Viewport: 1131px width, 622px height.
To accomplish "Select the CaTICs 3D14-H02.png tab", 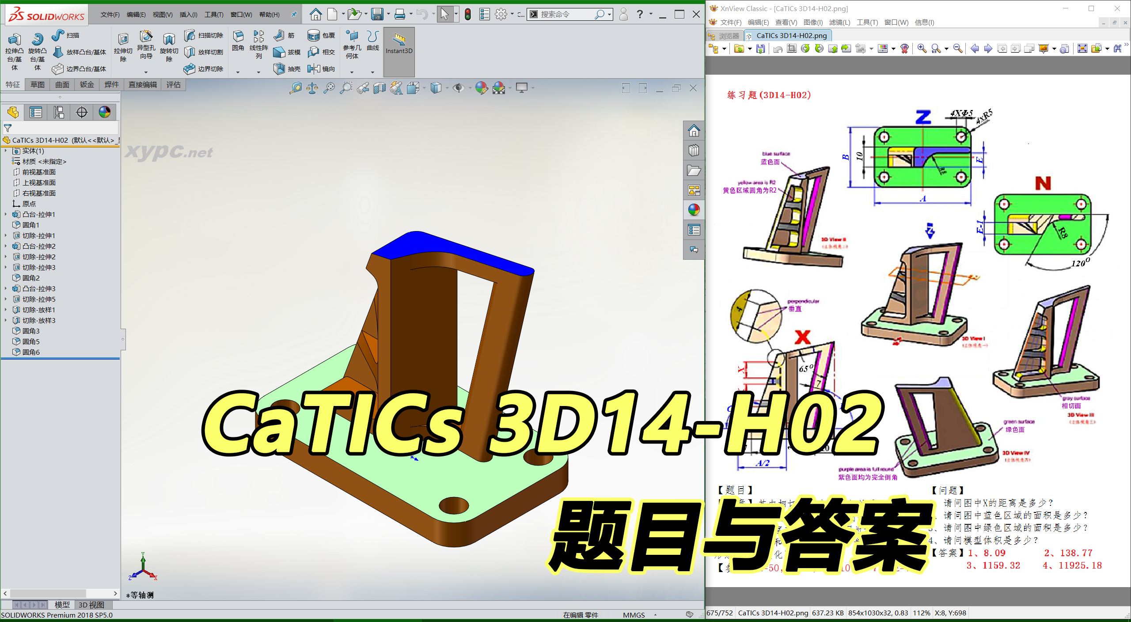I will point(788,36).
